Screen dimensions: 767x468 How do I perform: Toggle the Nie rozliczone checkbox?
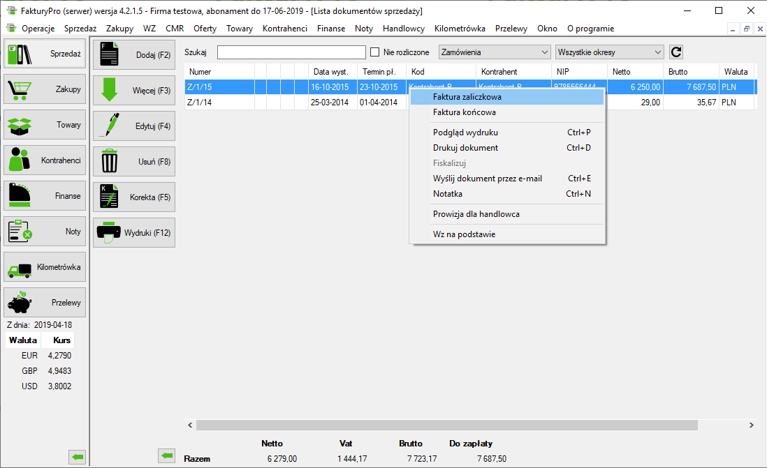[375, 52]
